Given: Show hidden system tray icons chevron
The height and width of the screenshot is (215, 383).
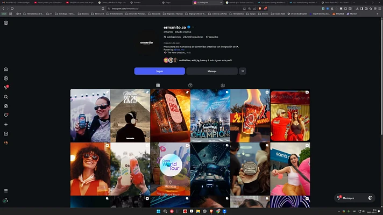Looking at the screenshot, I should (339, 211).
